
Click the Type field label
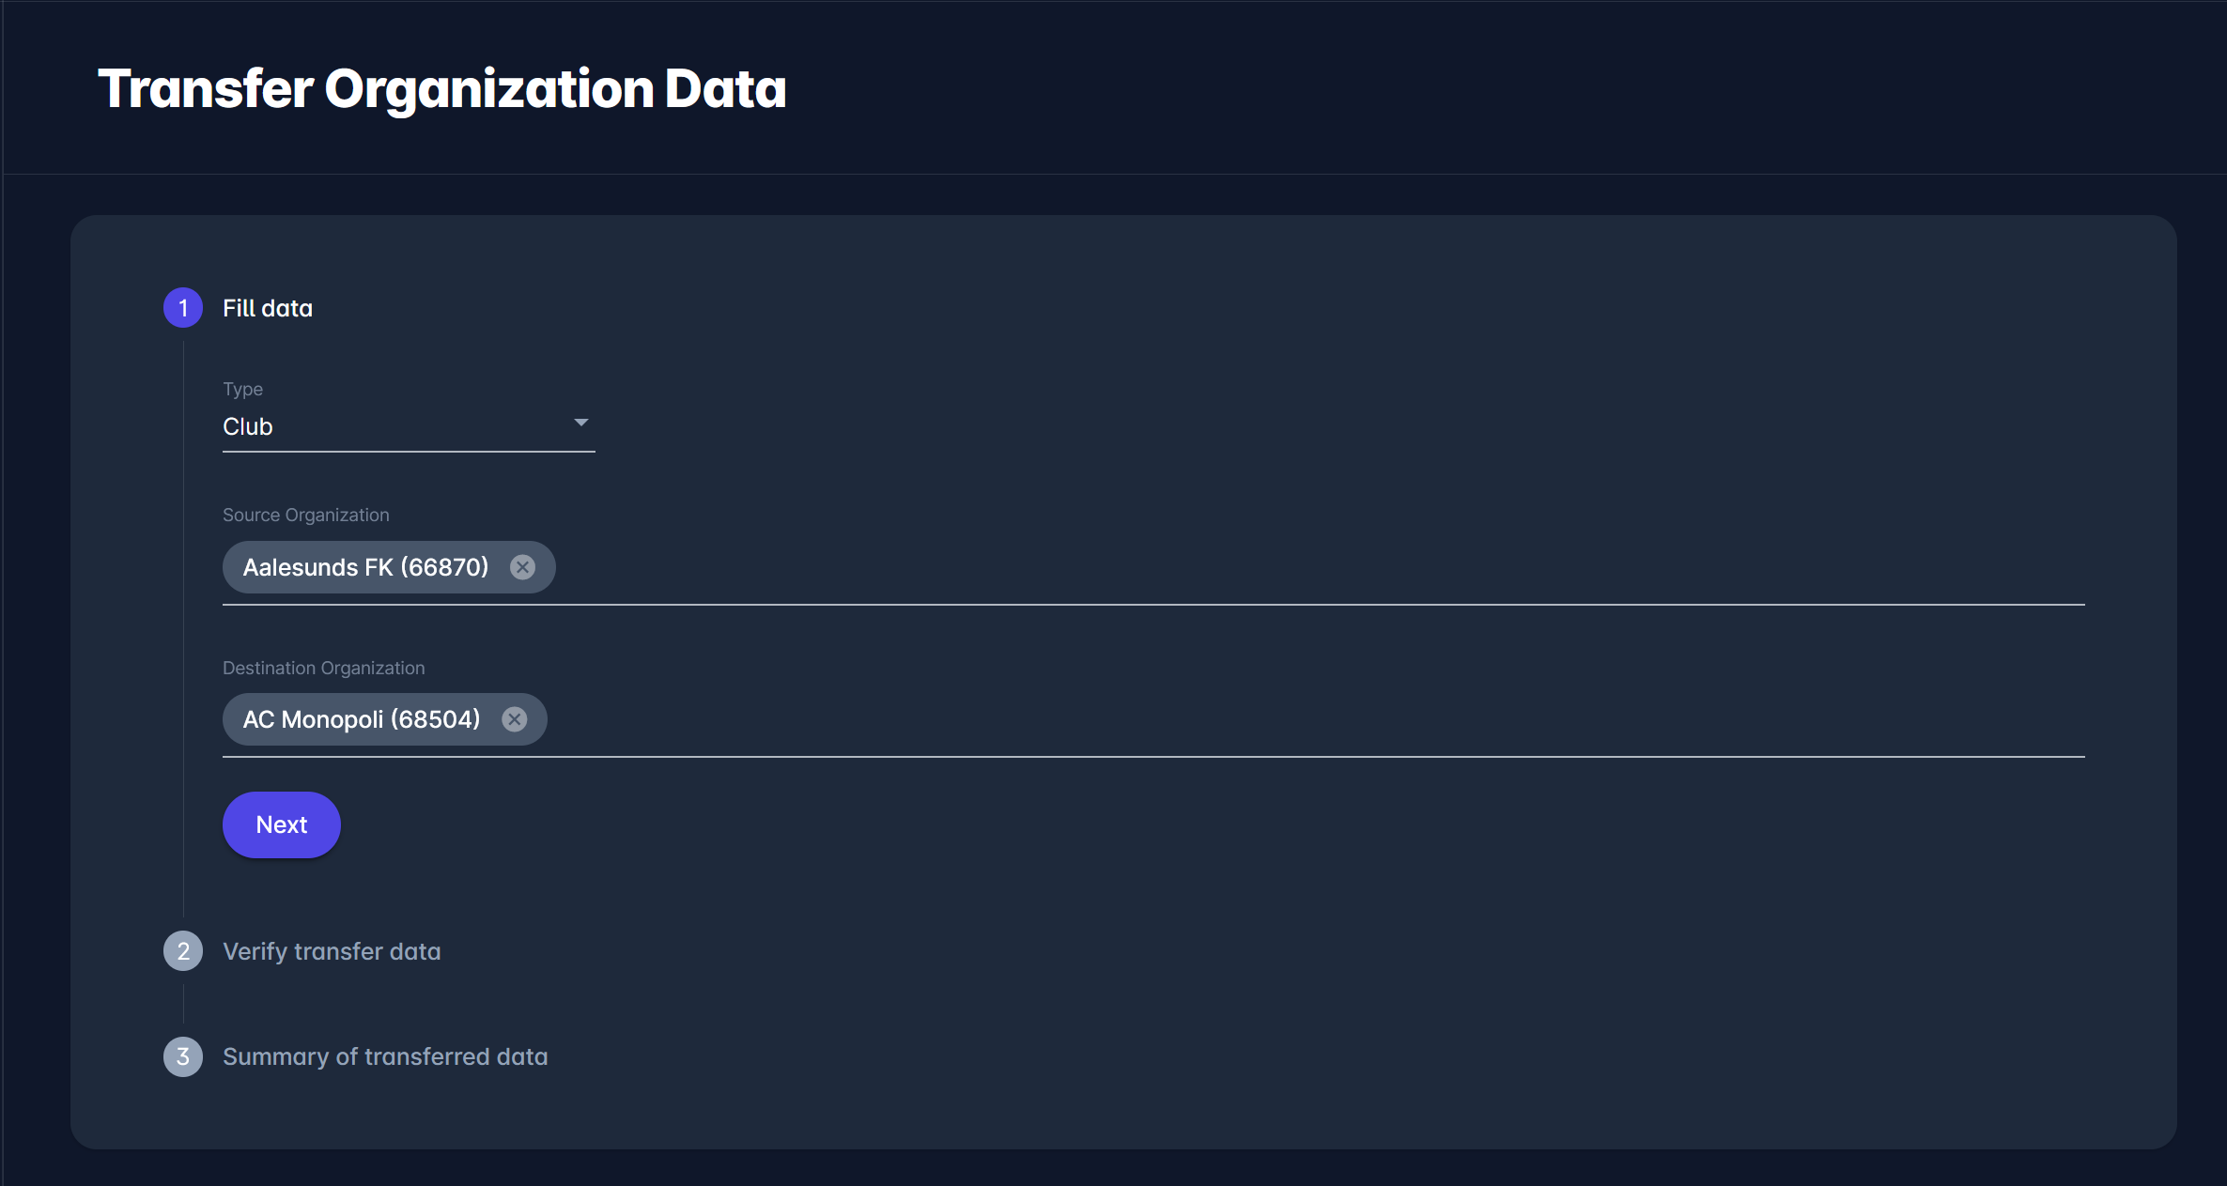pos(242,389)
